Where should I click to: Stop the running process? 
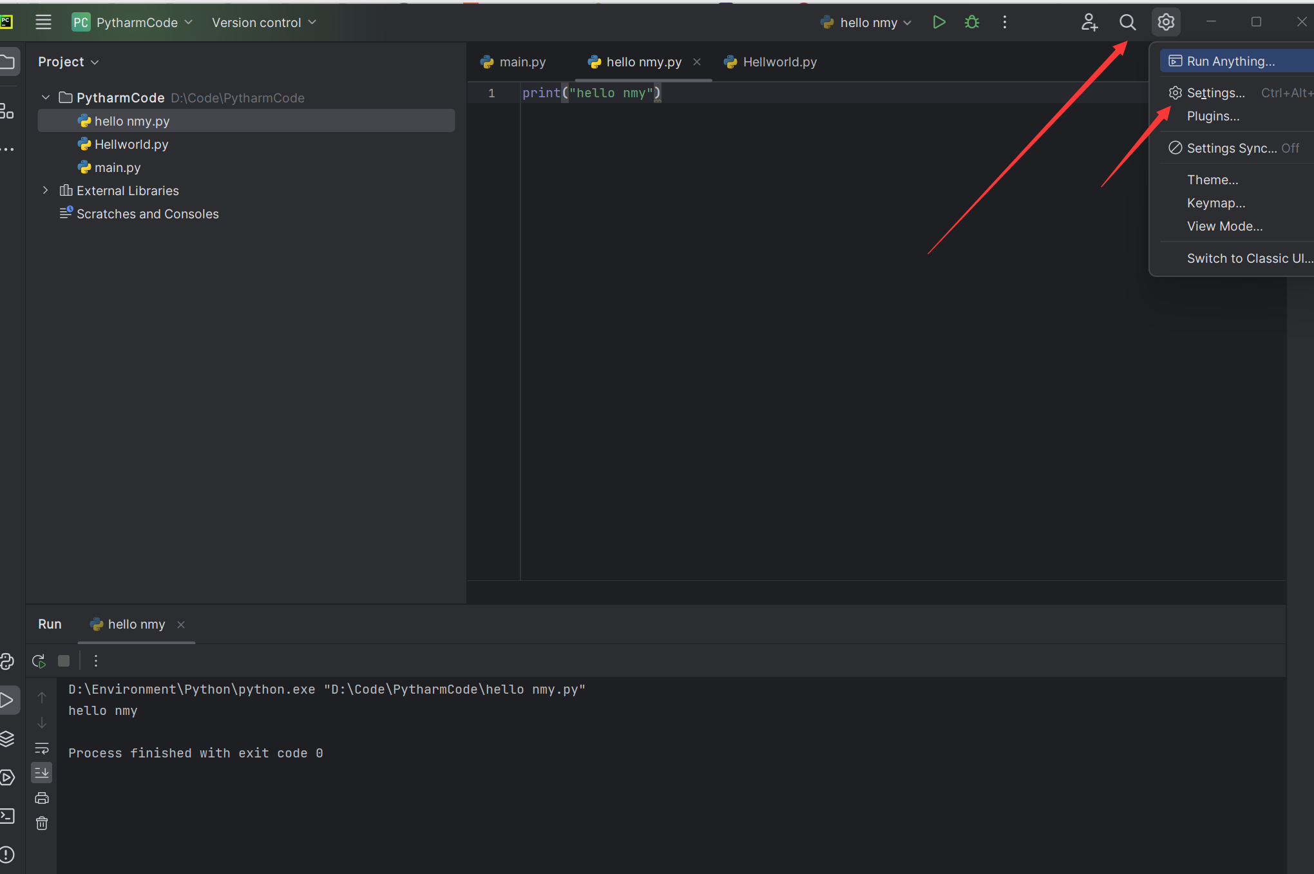[x=64, y=661]
